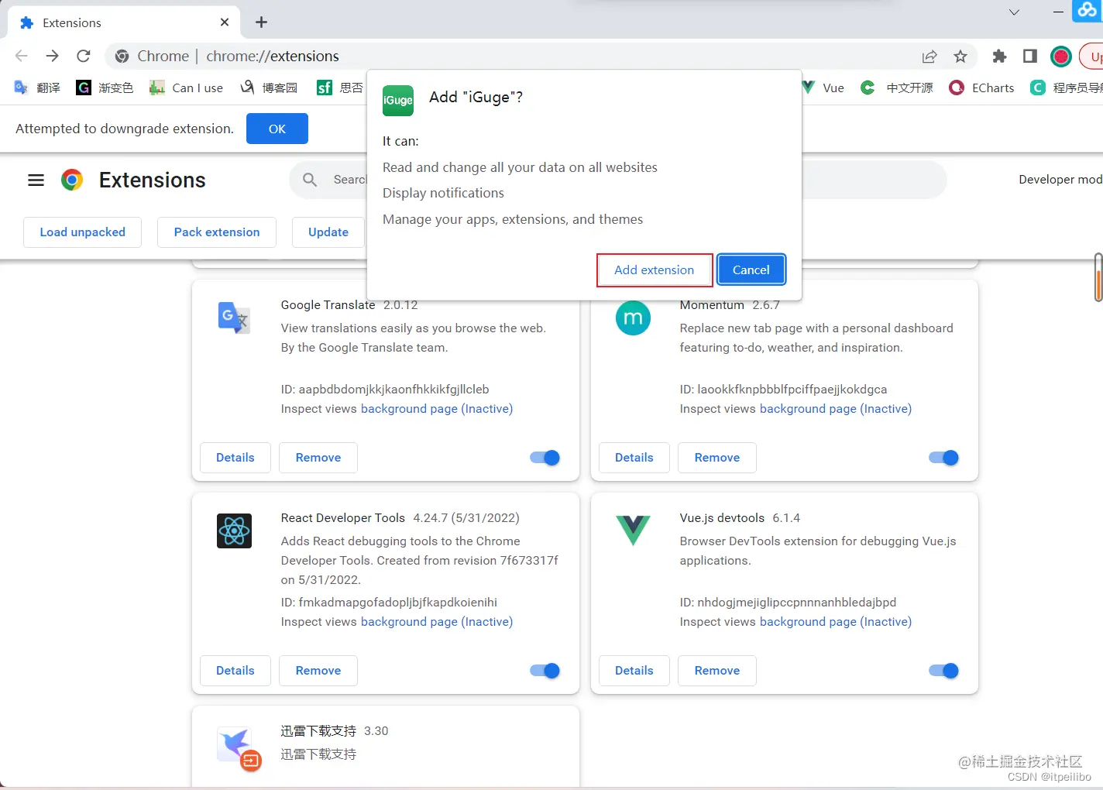Open the 翻译 bookmark
Image resolution: width=1103 pixels, height=790 pixels.
pos(37,88)
